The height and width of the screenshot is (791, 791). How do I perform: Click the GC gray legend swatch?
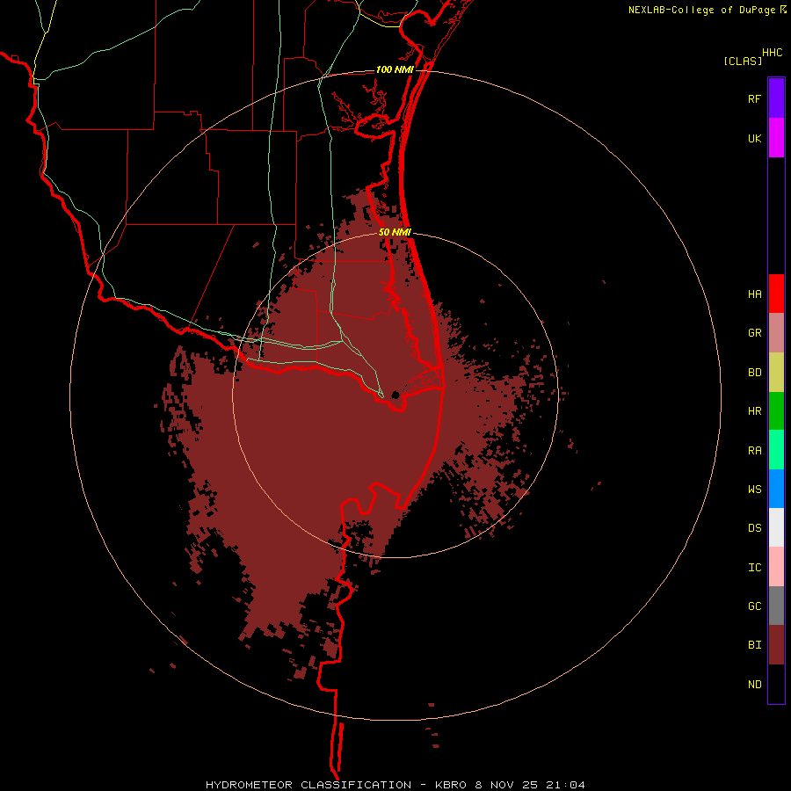click(776, 606)
